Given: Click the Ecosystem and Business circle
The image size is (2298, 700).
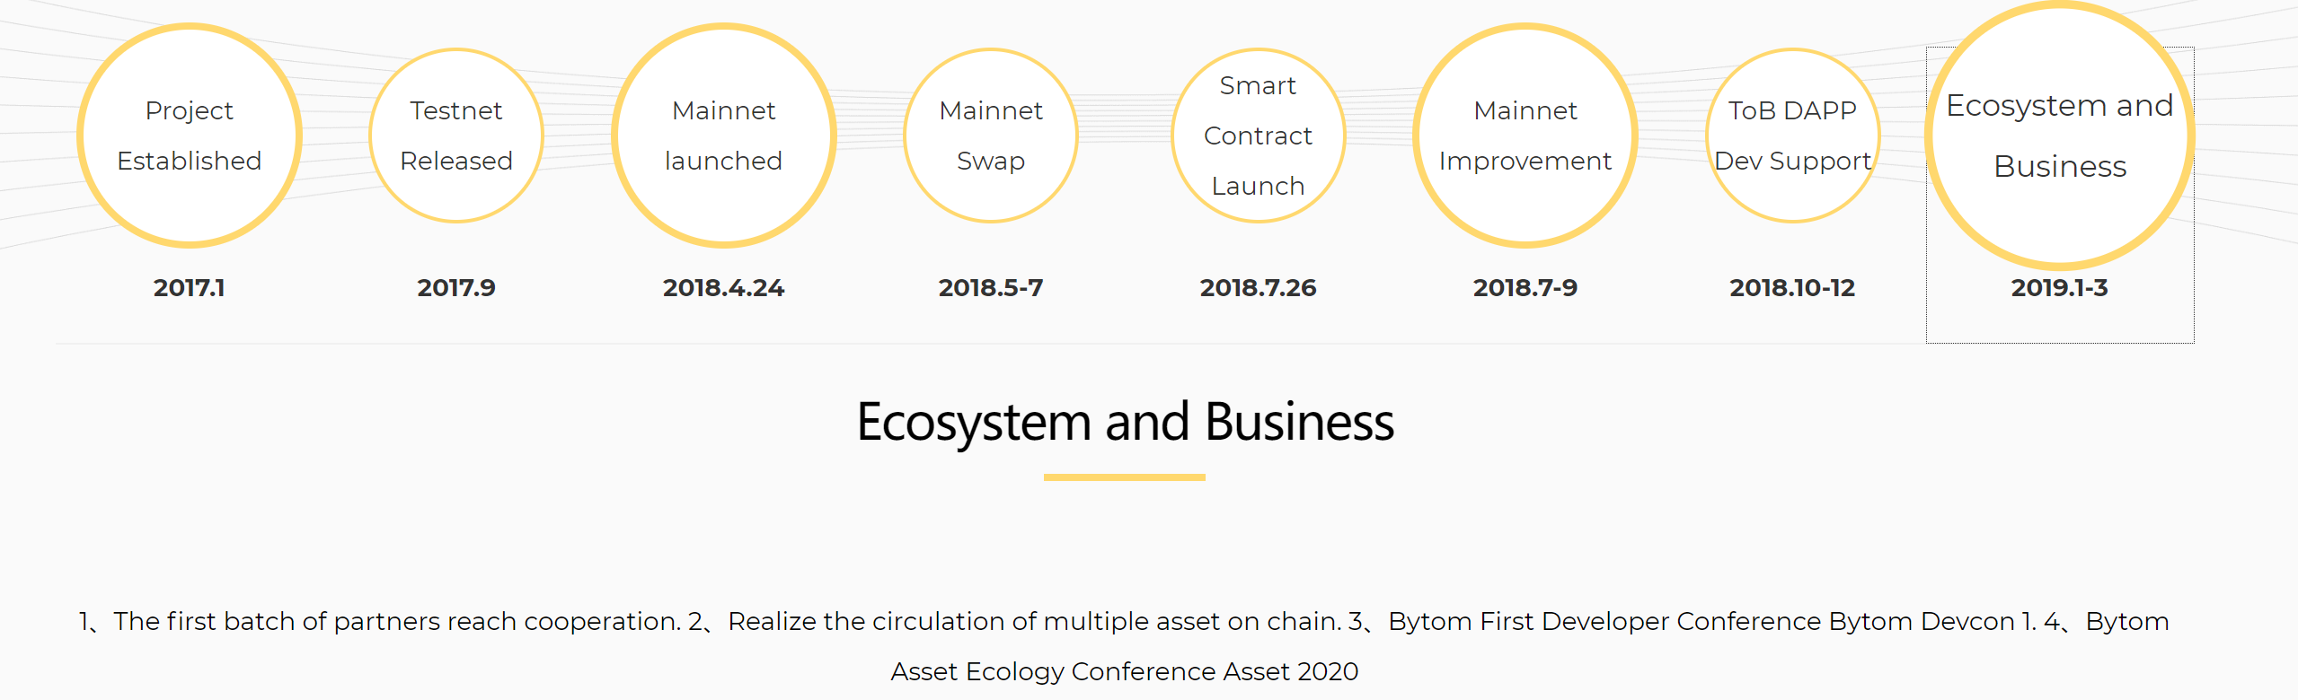Looking at the screenshot, I should (2059, 136).
